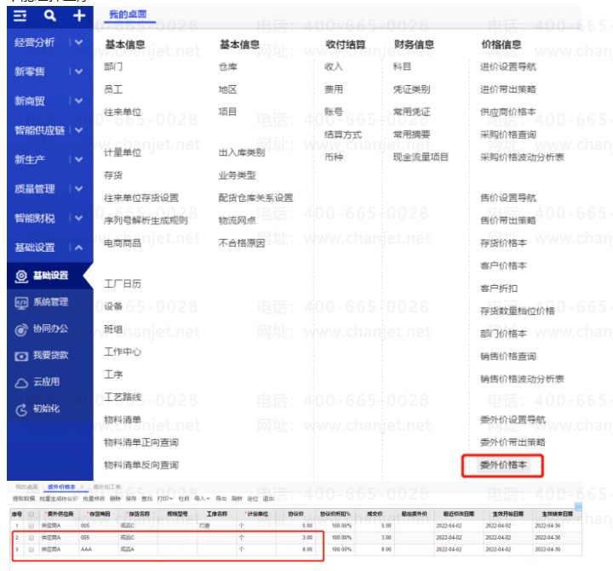Open the search magnifier icon

49,15
